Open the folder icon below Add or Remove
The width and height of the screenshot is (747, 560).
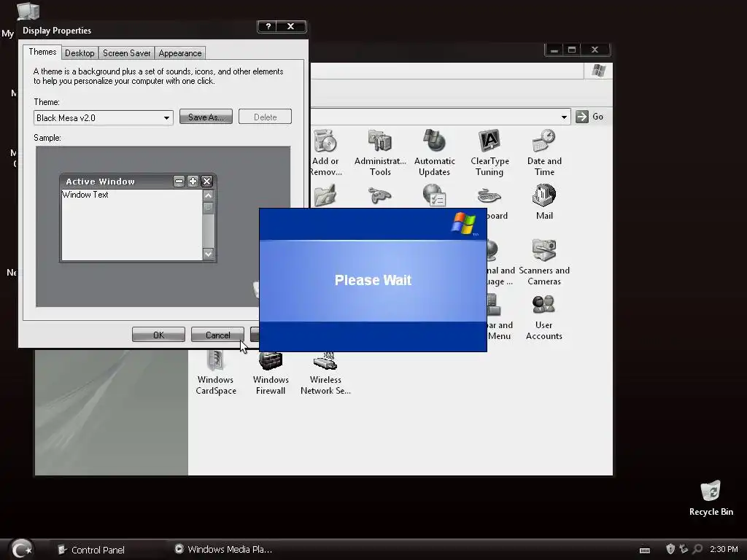325,195
